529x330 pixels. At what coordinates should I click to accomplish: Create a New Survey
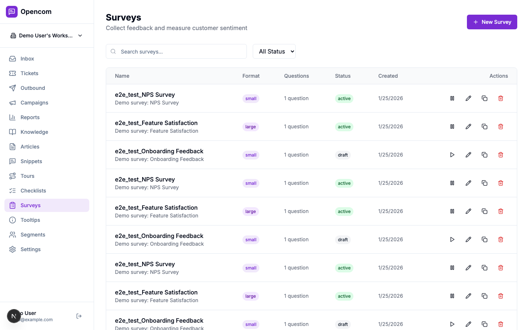point(492,22)
